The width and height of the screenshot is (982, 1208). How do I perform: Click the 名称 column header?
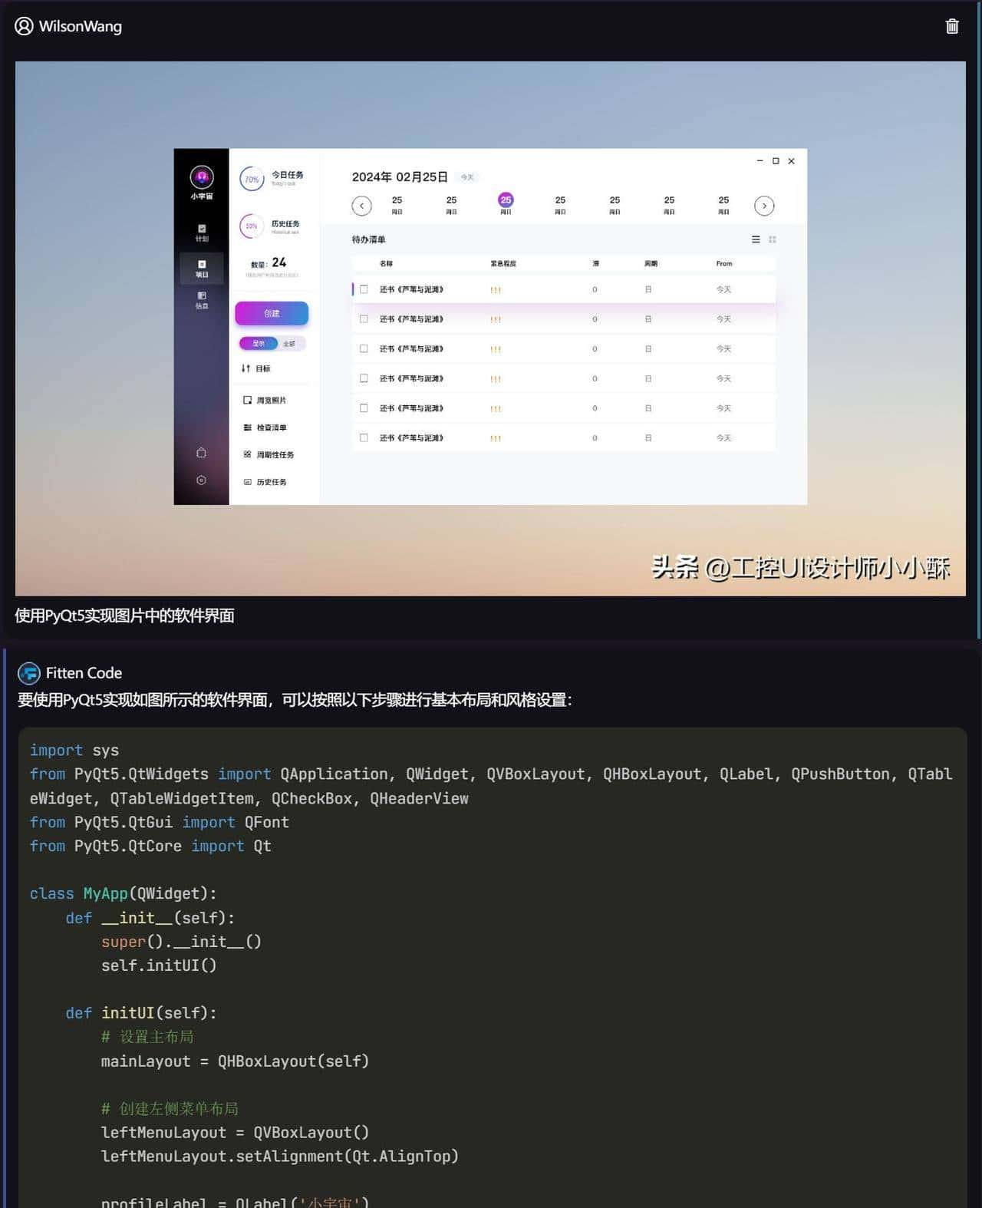click(386, 263)
